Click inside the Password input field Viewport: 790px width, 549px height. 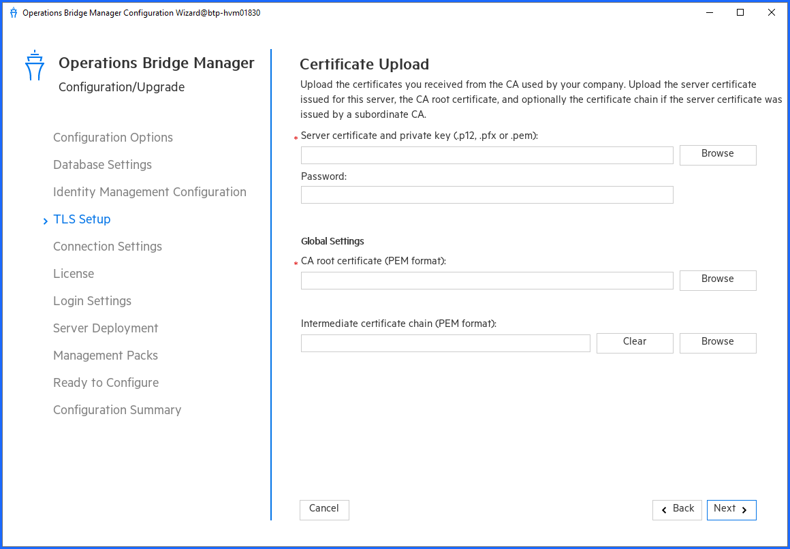pyautogui.click(x=486, y=195)
